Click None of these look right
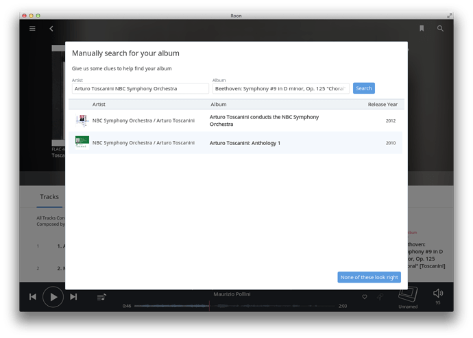Screen dimensions: 473x338 369,277
